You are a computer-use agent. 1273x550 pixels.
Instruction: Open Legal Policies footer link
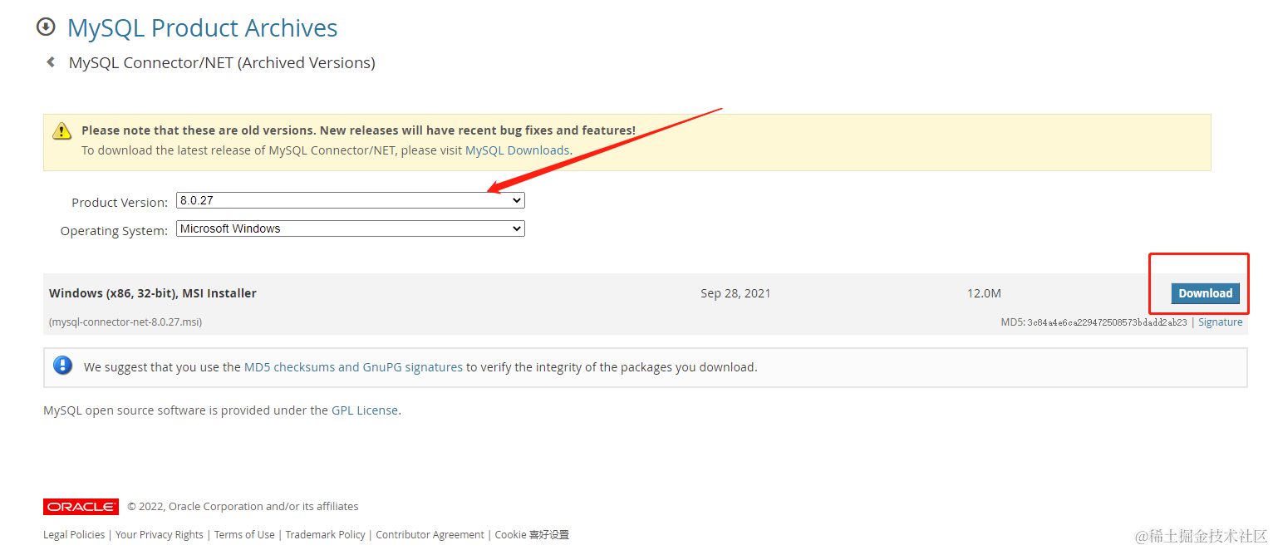click(x=74, y=535)
